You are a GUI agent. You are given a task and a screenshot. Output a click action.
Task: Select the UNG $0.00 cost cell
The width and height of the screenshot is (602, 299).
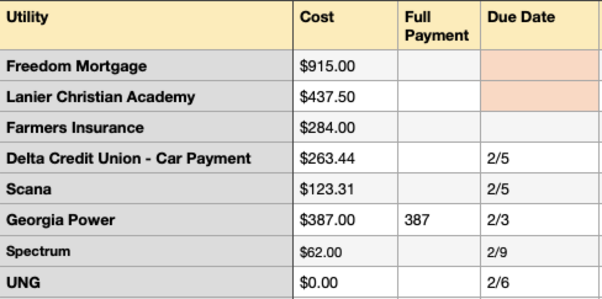tap(345, 282)
